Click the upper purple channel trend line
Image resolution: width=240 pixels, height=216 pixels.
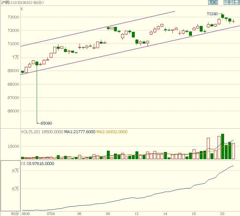98,29
